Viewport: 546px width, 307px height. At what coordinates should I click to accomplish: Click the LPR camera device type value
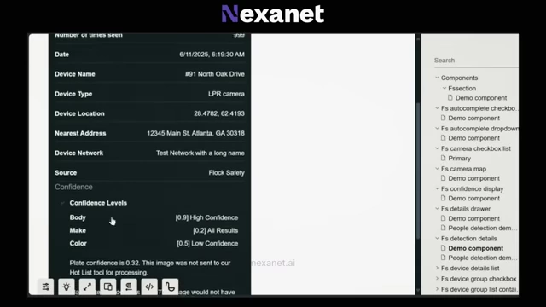pos(226,94)
